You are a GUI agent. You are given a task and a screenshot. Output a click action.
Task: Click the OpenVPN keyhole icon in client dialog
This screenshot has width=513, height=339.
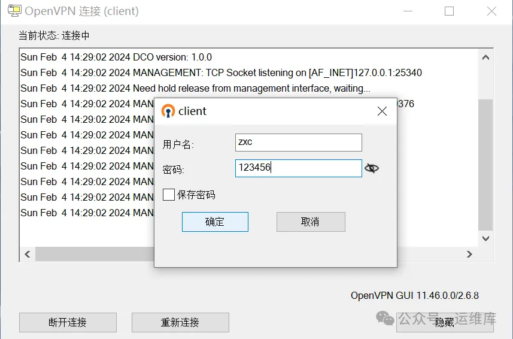168,111
